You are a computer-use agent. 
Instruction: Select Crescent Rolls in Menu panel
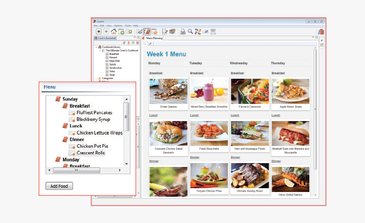point(90,153)
